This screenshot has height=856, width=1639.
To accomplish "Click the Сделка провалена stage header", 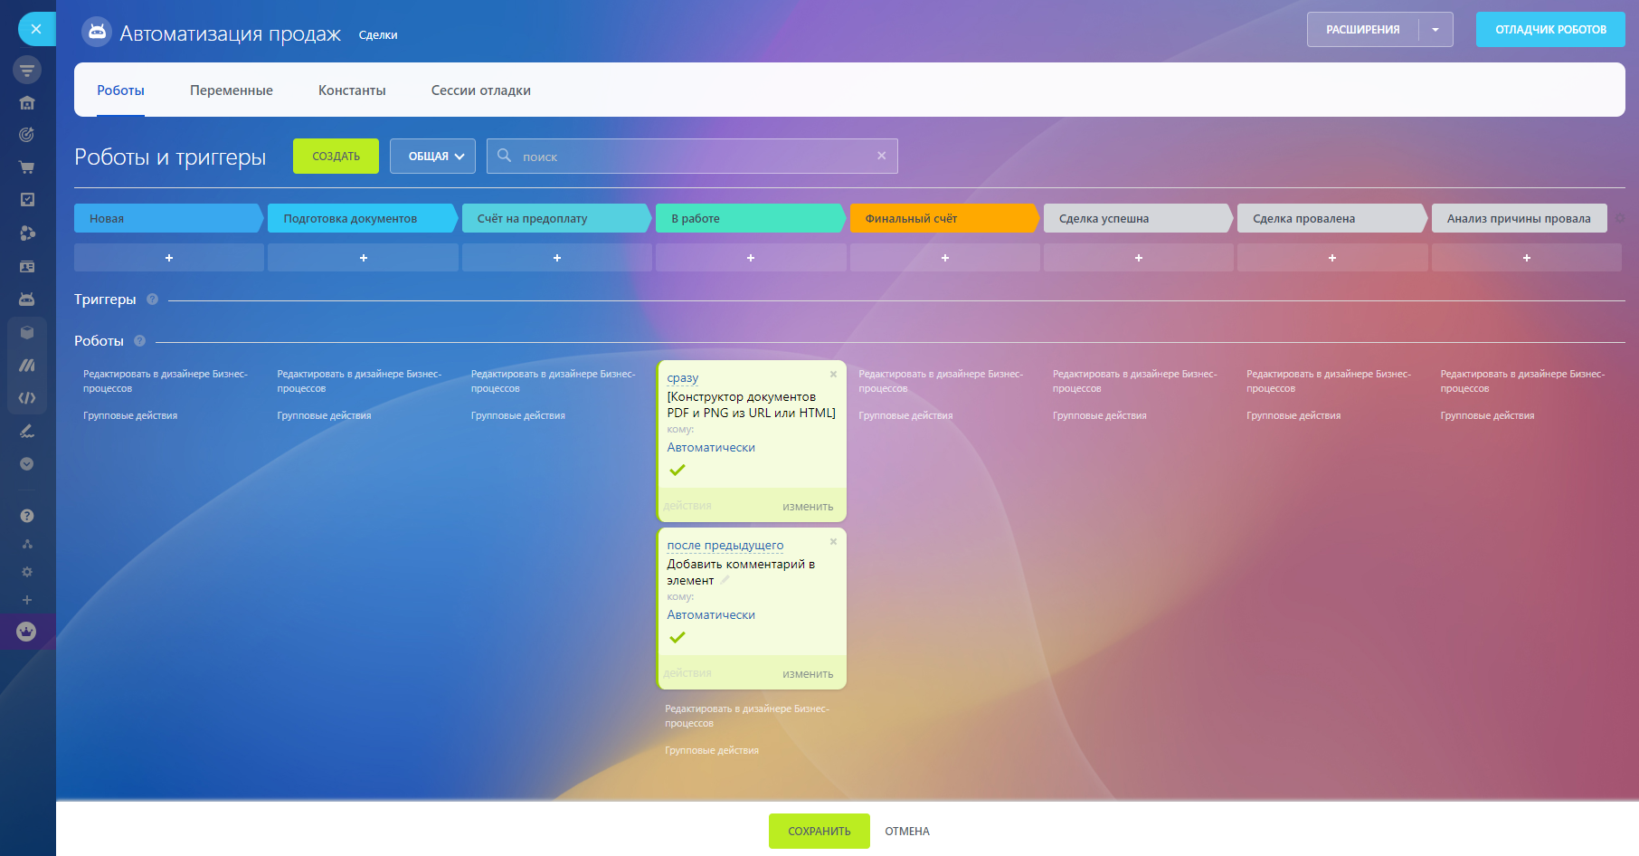I will pos(1332,218).
